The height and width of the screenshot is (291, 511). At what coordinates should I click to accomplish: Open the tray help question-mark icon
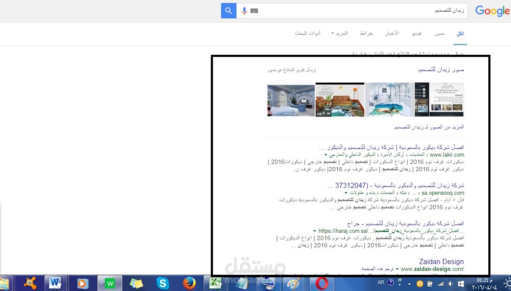(x=391, y=282)
